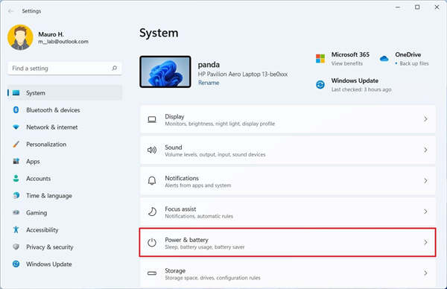Click the m_lab@outlook.com account email
Image resolution: width=447 pixels, height=289 pixels.
pyautogui.click(x=63, y=42)
